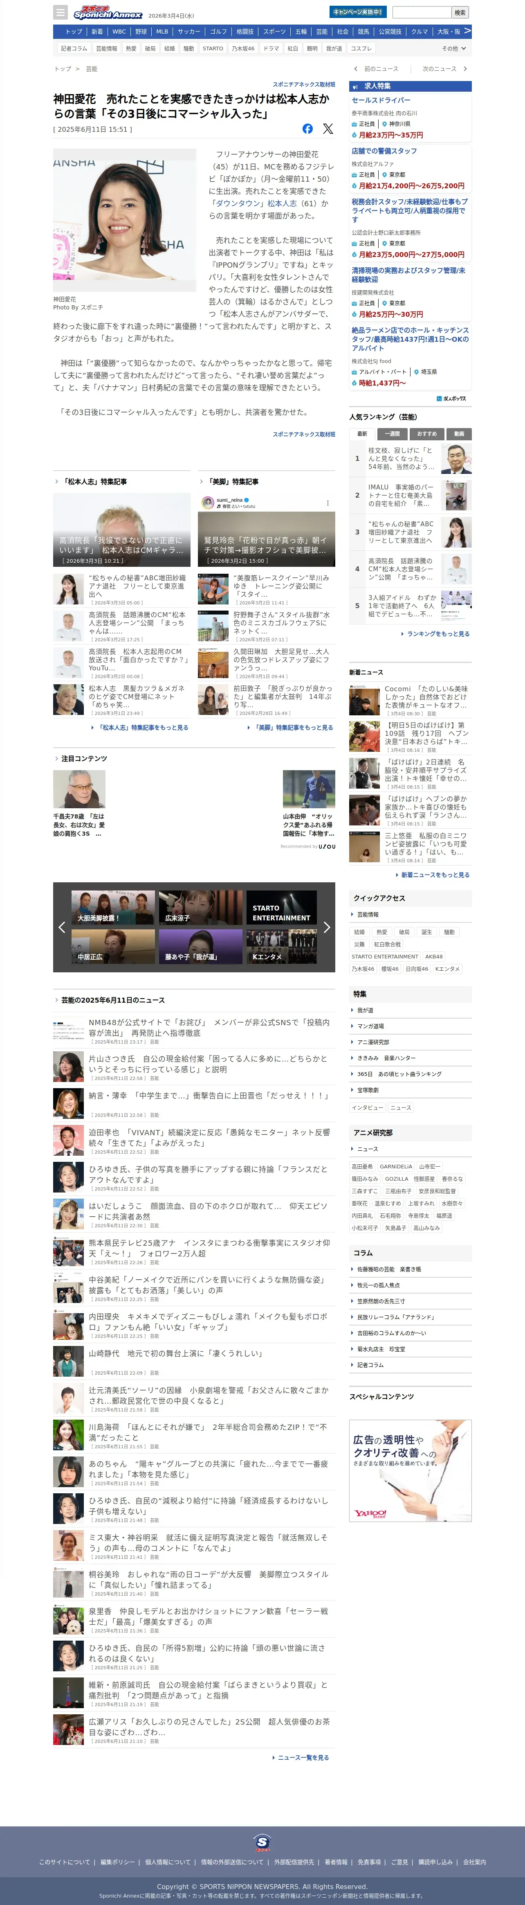Expand the その他 sub-menu dropdown
This screenshot has width=525, height=1905.
(453, 48)
